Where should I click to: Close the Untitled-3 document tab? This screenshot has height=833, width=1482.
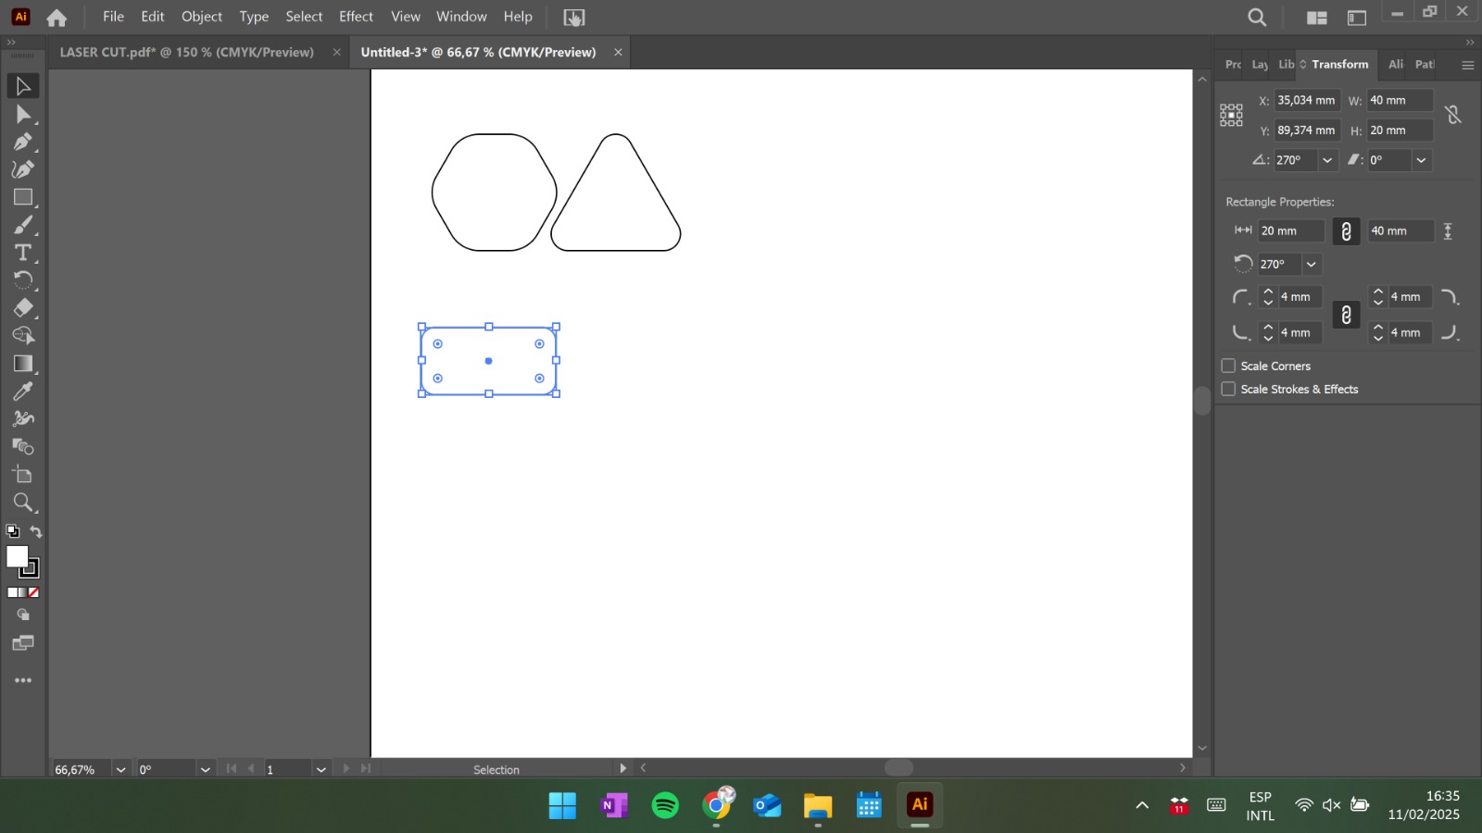(618, 52)
